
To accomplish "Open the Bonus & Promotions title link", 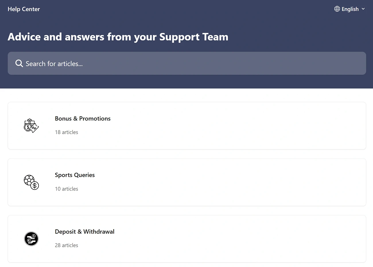I will click(x=83, y=118).
